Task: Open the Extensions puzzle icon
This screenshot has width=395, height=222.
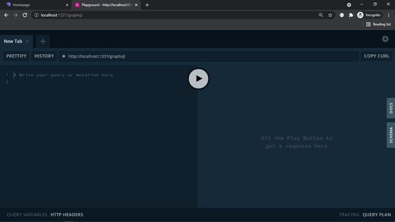Action: 351,15
